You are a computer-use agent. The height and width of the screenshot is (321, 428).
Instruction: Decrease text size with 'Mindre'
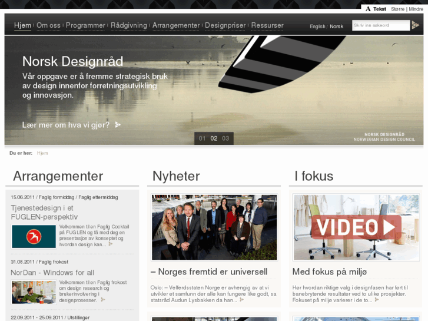pyautogui.click(x=416, y=9)
